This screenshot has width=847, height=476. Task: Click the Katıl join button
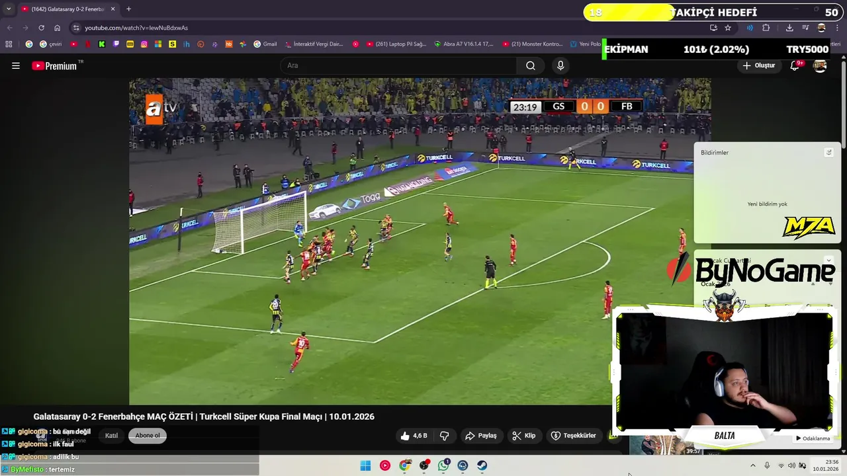(x=111, y=436)
